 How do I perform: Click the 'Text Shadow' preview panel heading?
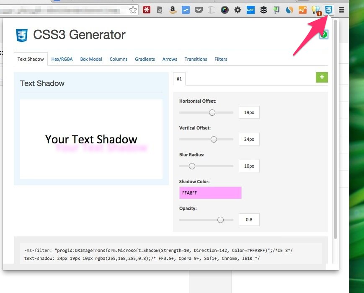coord(42,83)
